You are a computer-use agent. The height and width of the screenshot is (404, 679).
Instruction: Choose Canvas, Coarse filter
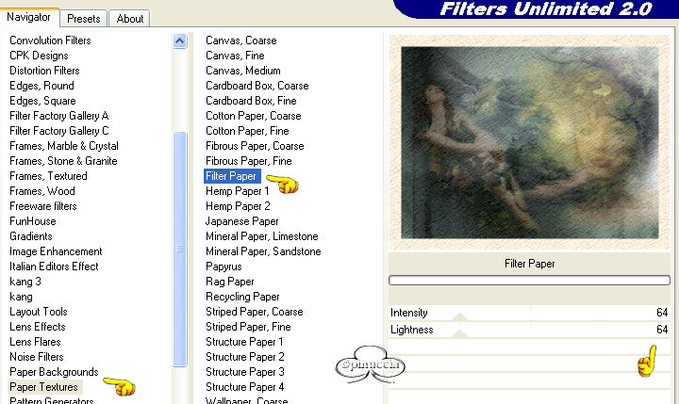click(x=240, y=40)
